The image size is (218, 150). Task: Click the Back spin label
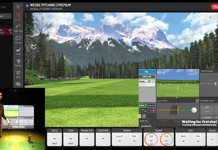(183, 136)
